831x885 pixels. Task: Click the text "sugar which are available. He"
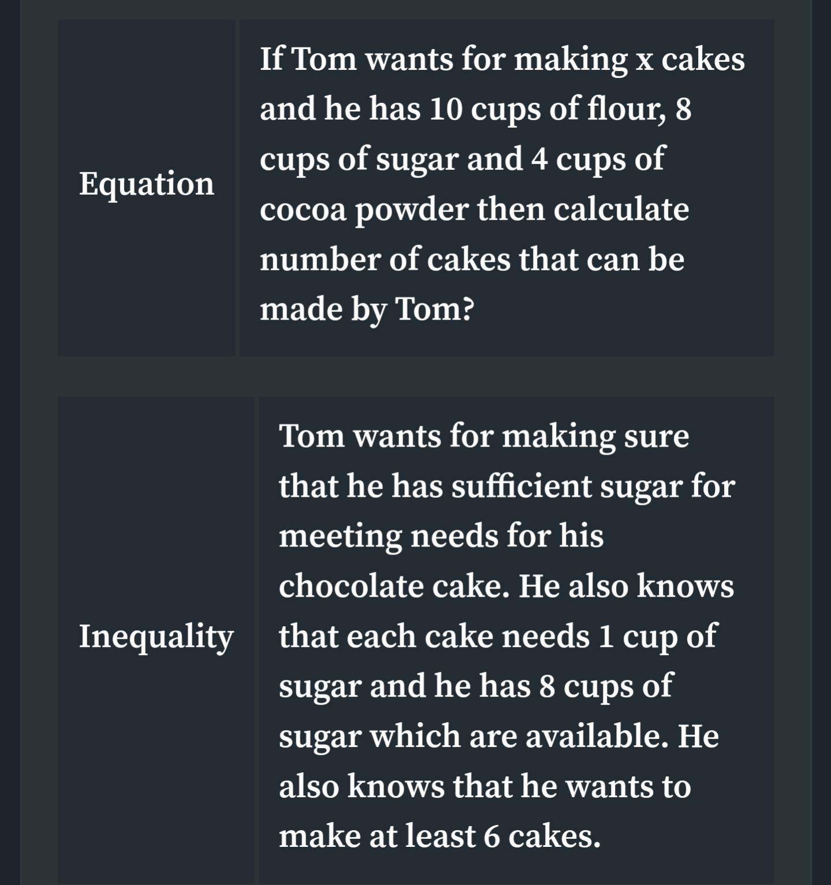pyautogui.click(x=499, y=737)
